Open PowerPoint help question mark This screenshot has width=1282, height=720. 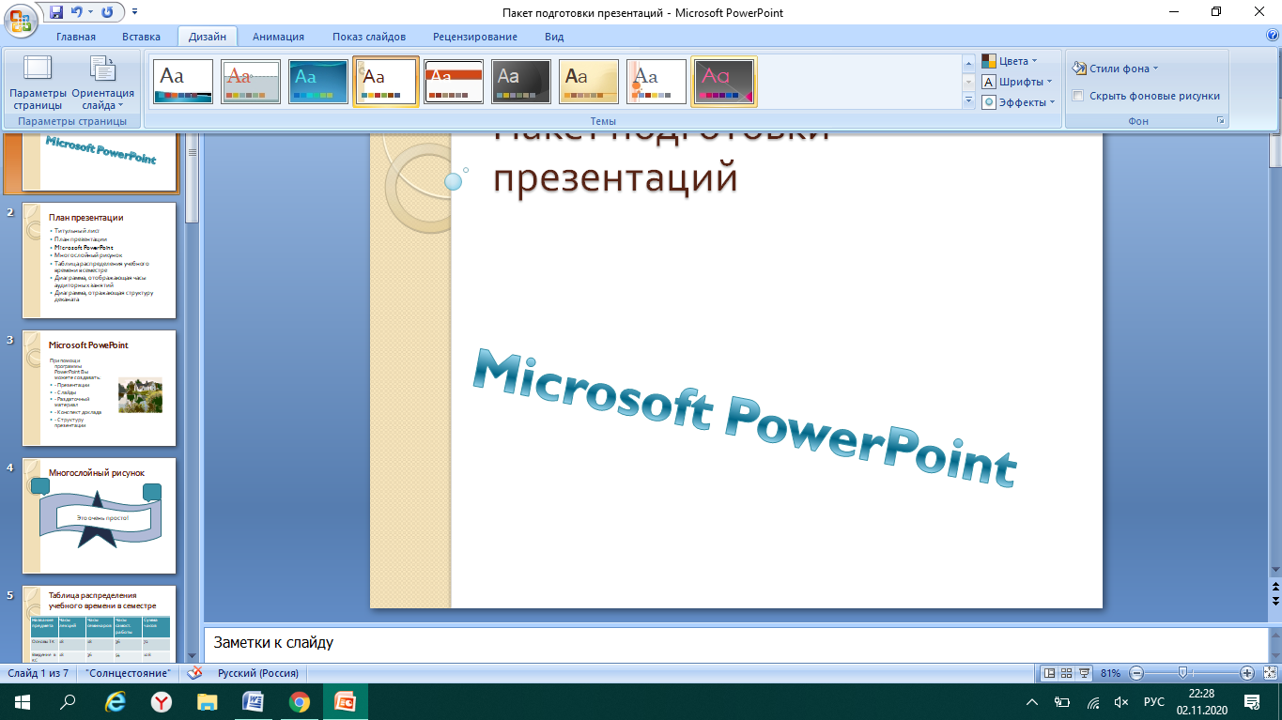coord(1273,36)
